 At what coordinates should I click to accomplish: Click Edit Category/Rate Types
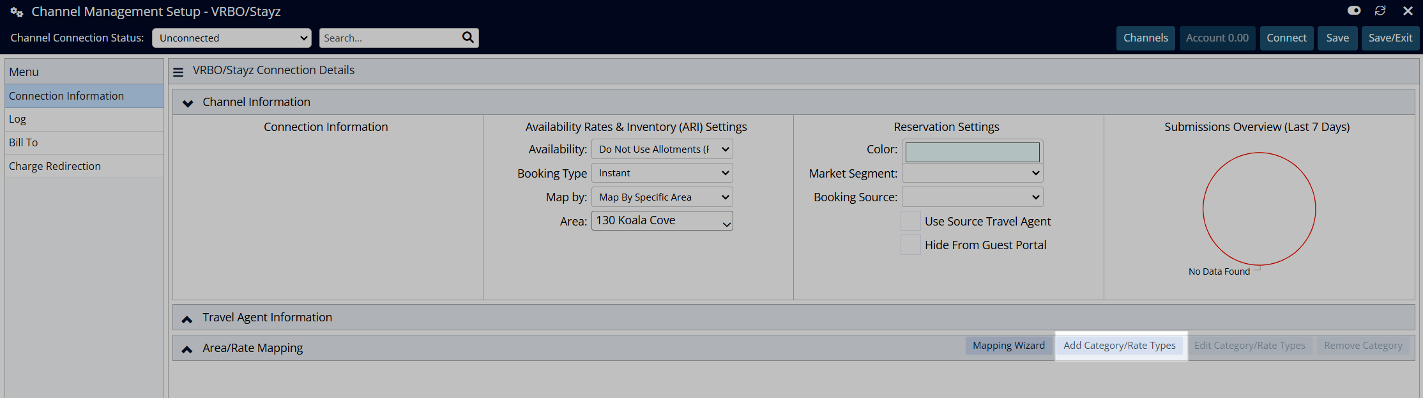1250,346
